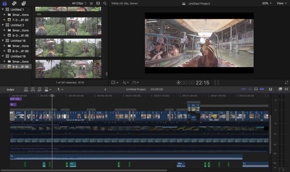
Task: Click the browser search magnifier icon
Action: tap(105, 3)
